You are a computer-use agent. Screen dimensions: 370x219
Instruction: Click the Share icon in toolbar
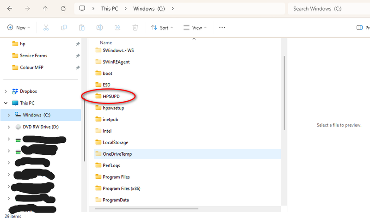[117, 28]
